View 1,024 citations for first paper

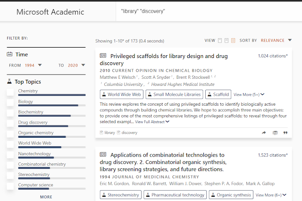coord(273,56)
